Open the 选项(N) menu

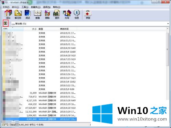pyautogui.click(x=47, y=7)
